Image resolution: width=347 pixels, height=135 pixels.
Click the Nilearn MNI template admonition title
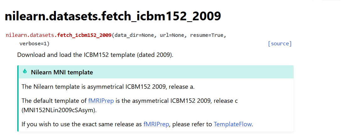tap(62, 72)
